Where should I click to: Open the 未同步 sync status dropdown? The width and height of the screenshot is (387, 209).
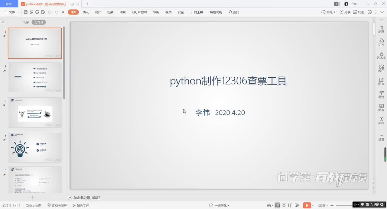click(329, 12)
